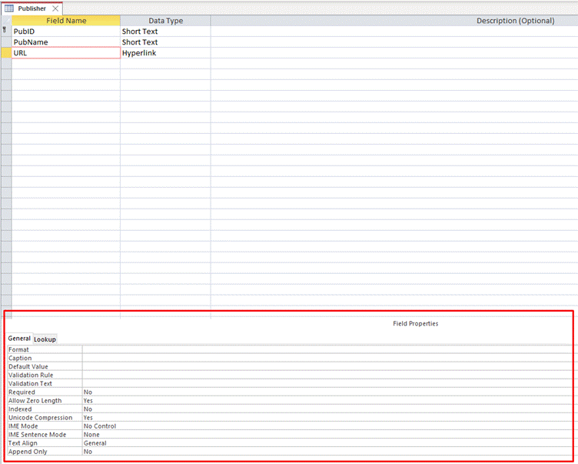Toggle the Unicode Compression value
Image resolution: width=578 pixels, height=464 pixels.
pos(307,417)
